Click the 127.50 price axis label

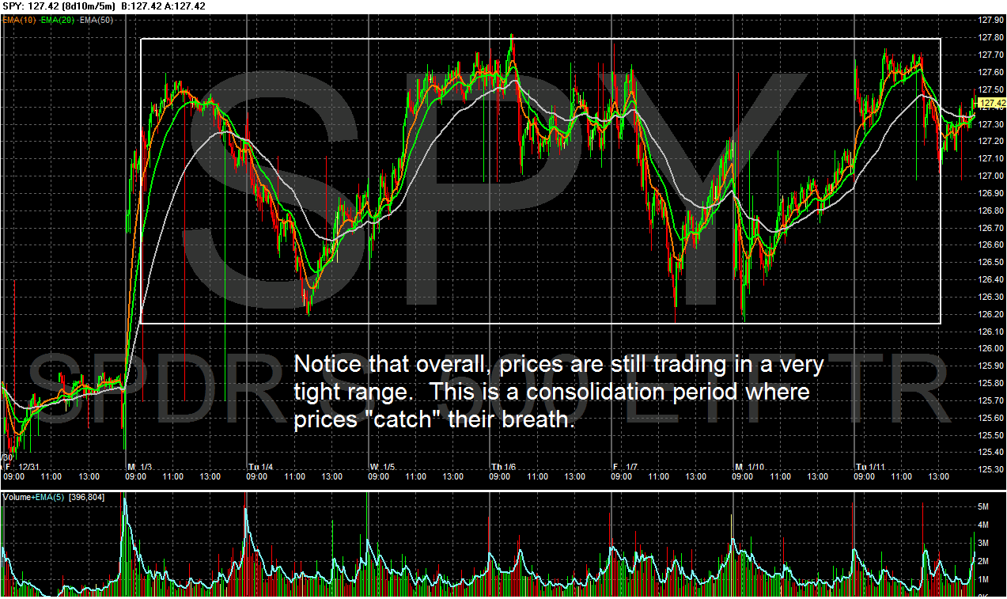point(990,89)
